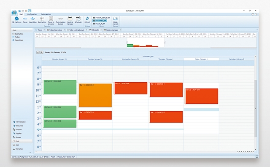Image resolution: width=270 pixels, height=167 pixels.
Task: Expand navigation pane options chevron
Action: 30,153
